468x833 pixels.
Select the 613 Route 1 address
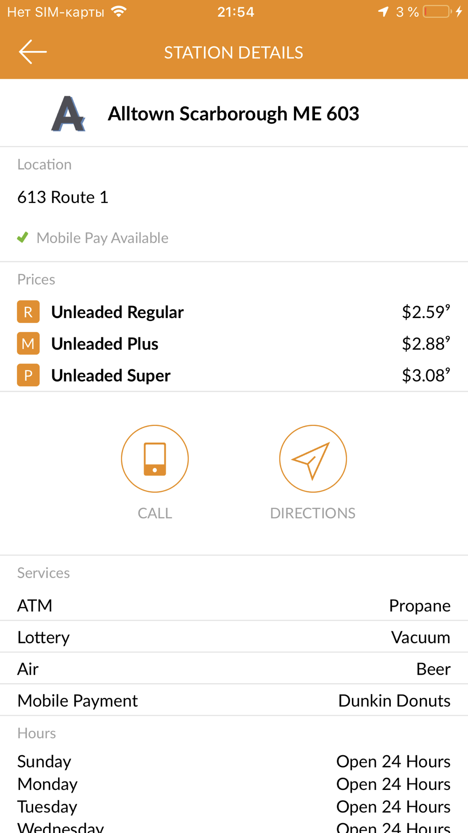(x=63, y=197)
